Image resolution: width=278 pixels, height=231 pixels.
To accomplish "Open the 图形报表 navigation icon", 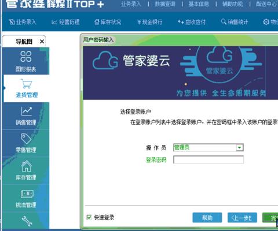I will (26, 57).
